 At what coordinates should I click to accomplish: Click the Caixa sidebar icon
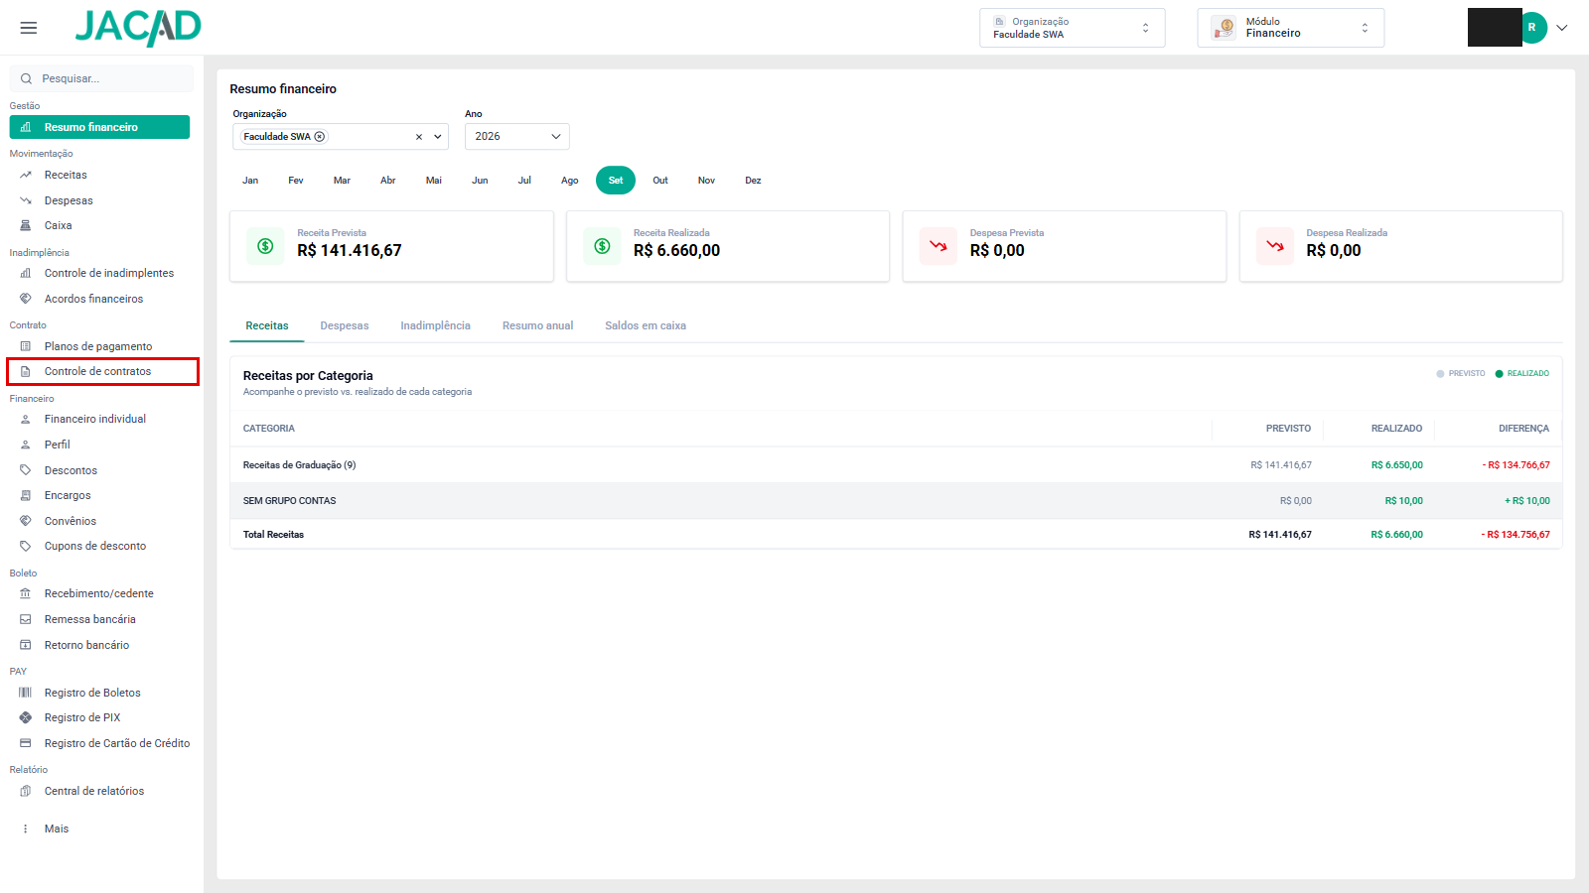(26, 225)
